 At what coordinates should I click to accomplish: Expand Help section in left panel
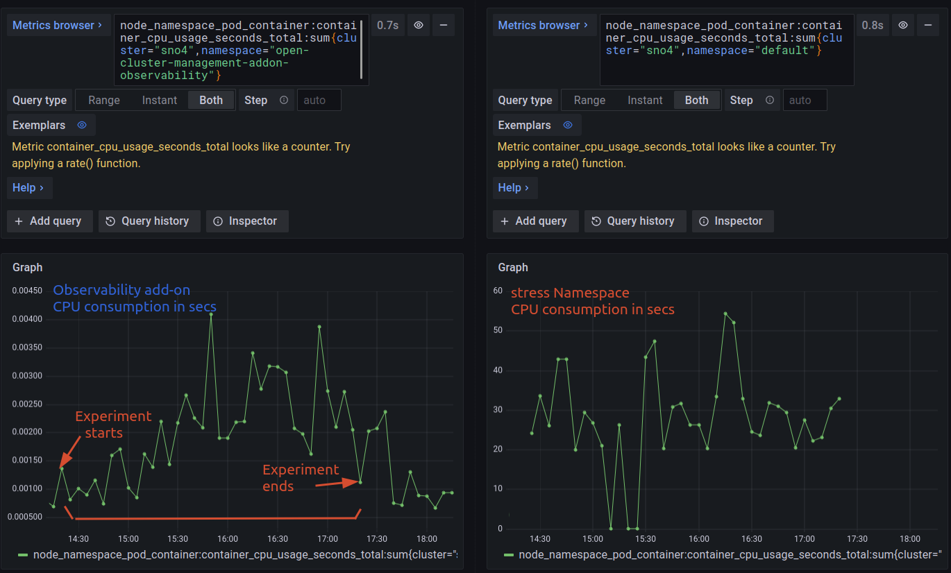pyautogui.click(x=29, y=187)
